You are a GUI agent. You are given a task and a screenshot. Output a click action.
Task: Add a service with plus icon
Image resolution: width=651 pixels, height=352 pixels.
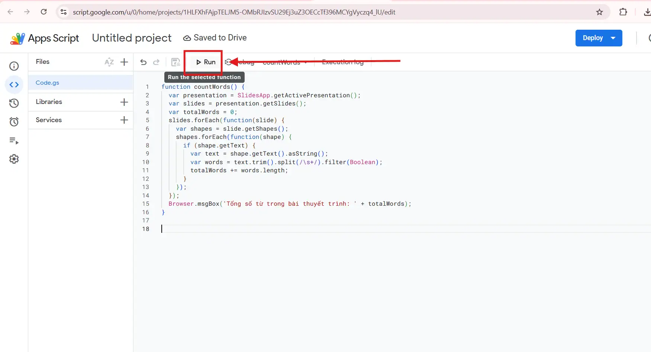coord(124,120)
